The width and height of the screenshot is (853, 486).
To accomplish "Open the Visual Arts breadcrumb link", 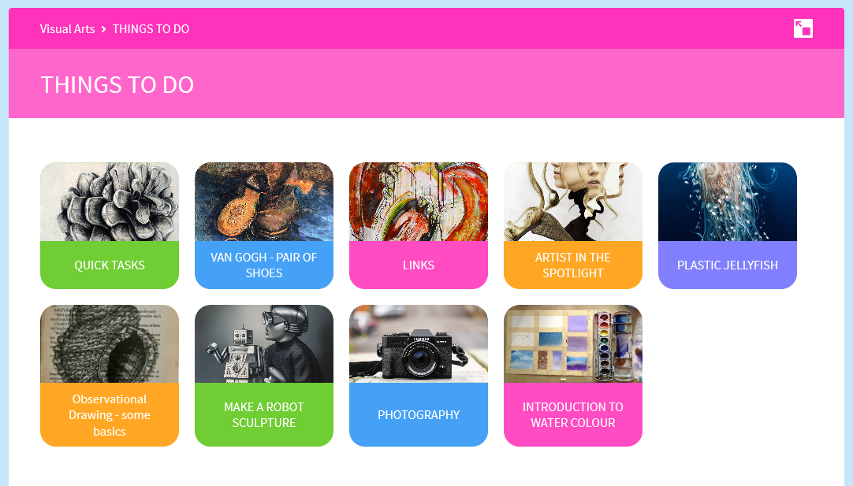I will click(x=68, y=29).
